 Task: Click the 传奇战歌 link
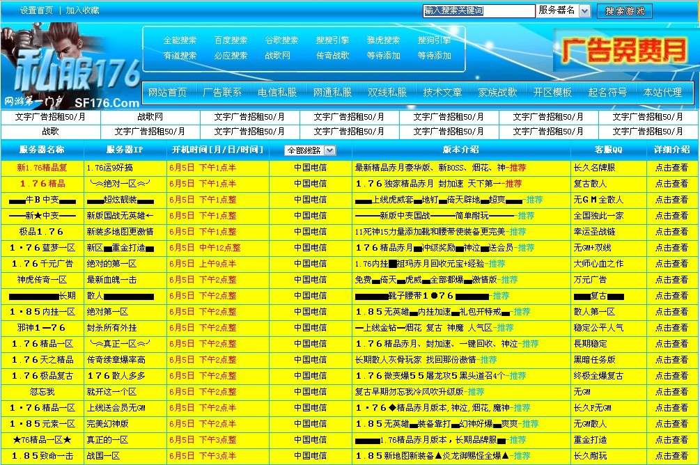[333, 56]
